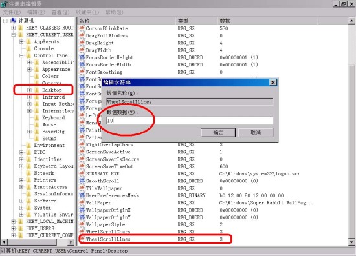Sort by the 数据 column header
This screenshot has width=356, height=256.
(x=267, y=21)
